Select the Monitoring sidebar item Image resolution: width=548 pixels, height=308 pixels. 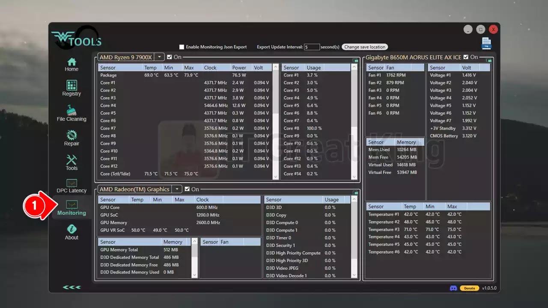(x=71, y=208)
